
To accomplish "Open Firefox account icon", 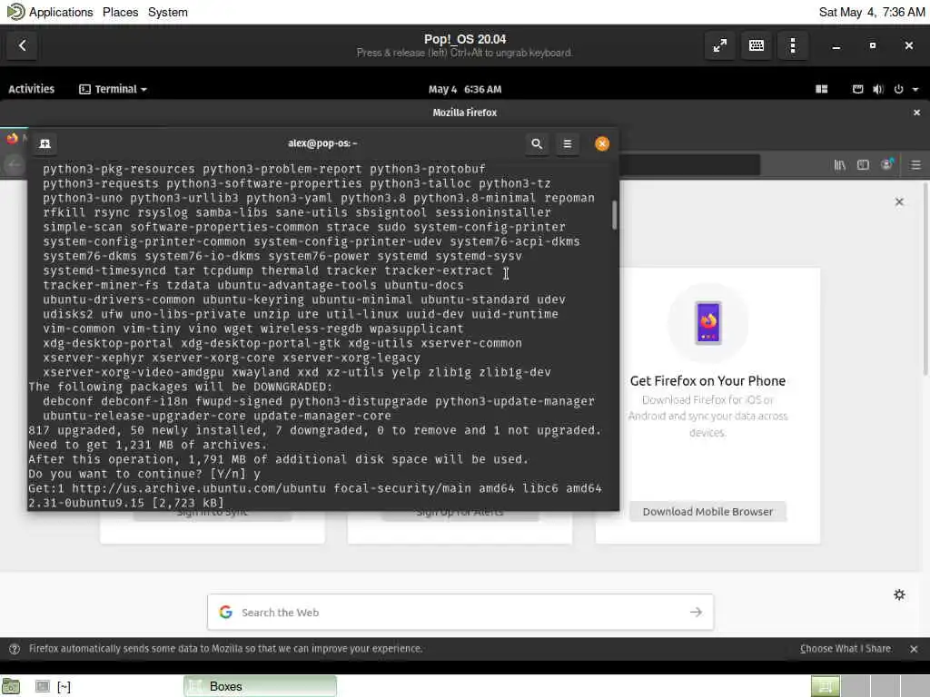I will click(x=887, y=165).
